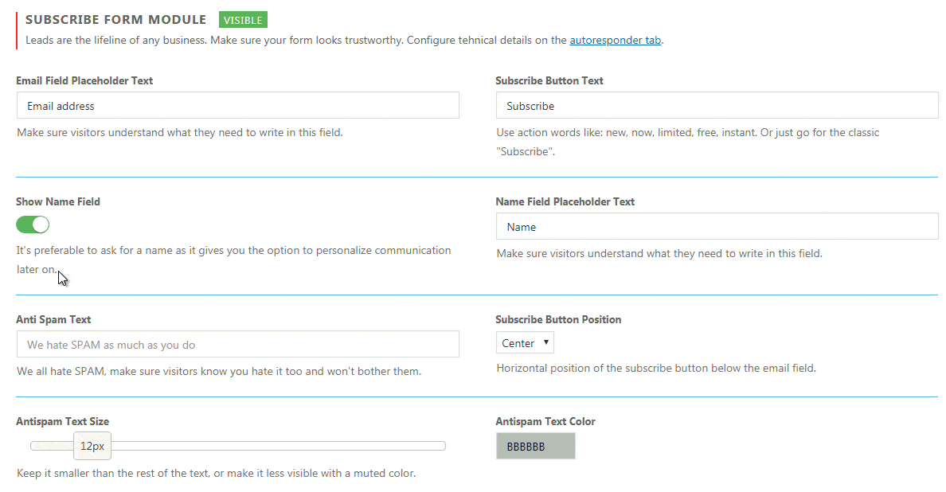This screenshot has height=492, width=946.
Task: Click the Email Field Placeholder Text label
Action: (84, 80)
